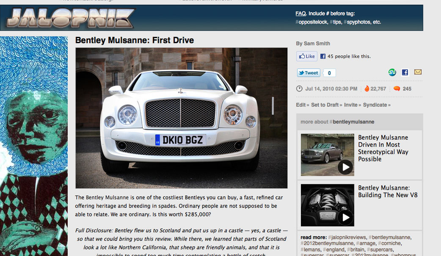Click the tweet count showing 0

tap(329, 73)
